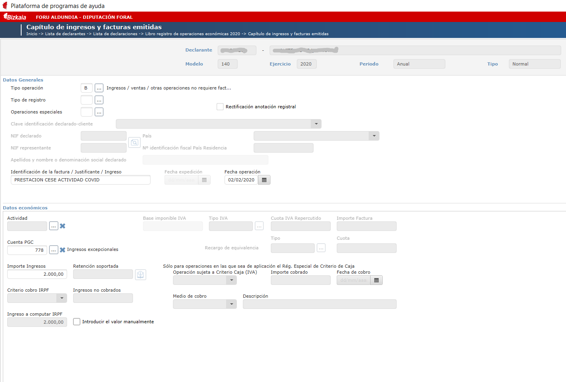This screenshot has width=566, height=382.
Task: Click the red leaf icon beside the platform title
Action: [x=5, y=6]
